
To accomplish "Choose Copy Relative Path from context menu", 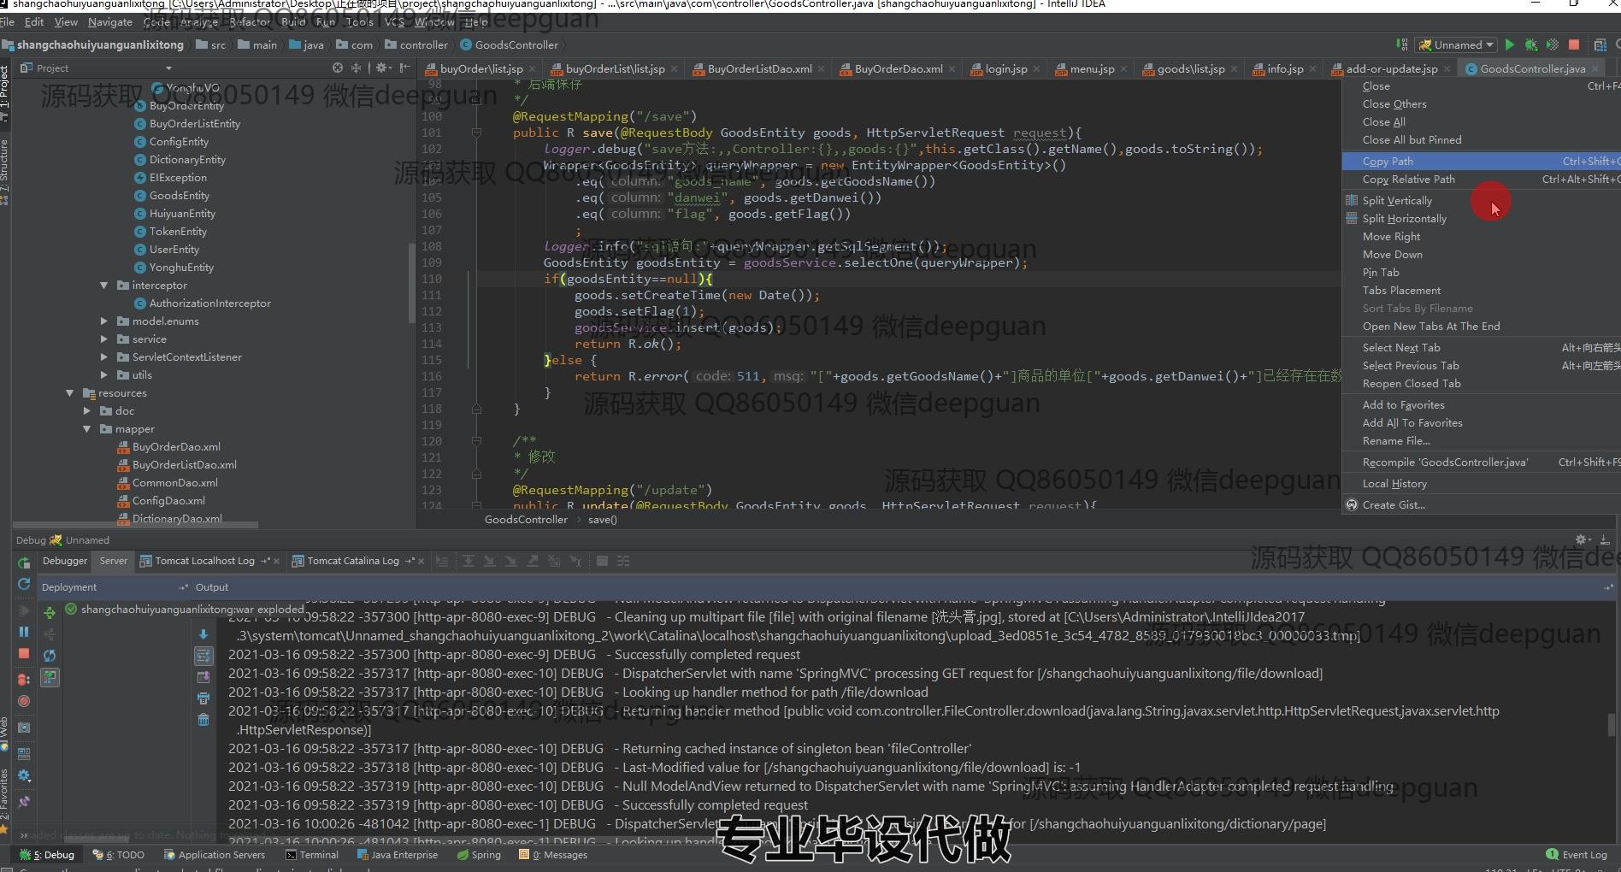I will 1408,180.
